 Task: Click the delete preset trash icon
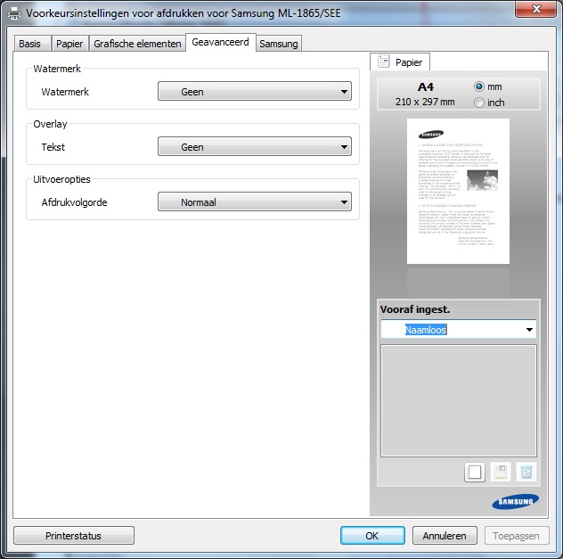point(526,473)
